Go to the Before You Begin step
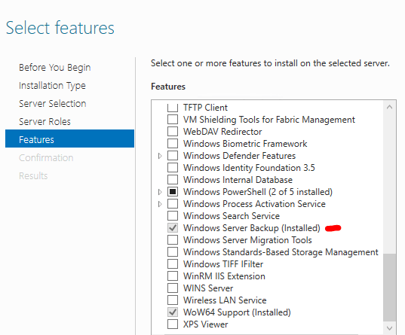The height and width of the screenshot is (335, 405). tap(55, 68)
